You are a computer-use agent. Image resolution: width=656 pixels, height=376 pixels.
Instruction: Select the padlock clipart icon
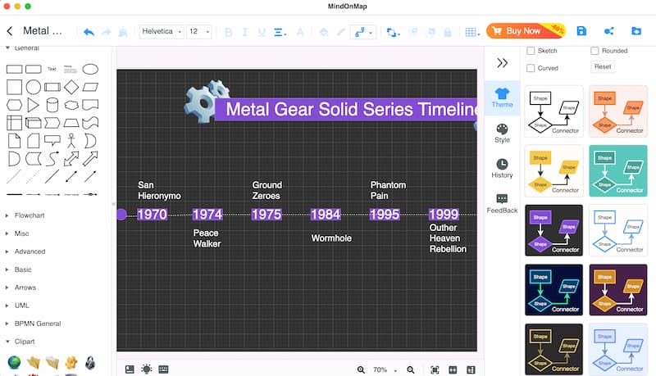[x=90, y=363]
